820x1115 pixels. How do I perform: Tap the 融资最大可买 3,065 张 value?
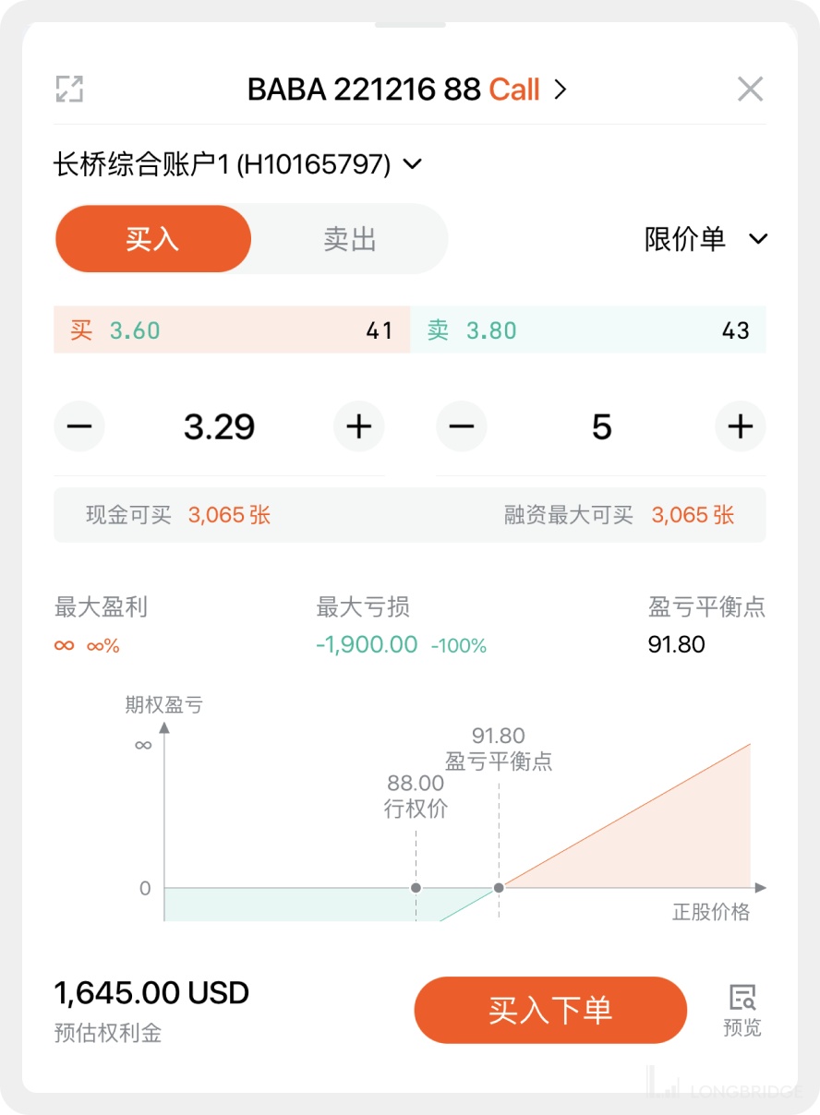(x=693, y=515)
